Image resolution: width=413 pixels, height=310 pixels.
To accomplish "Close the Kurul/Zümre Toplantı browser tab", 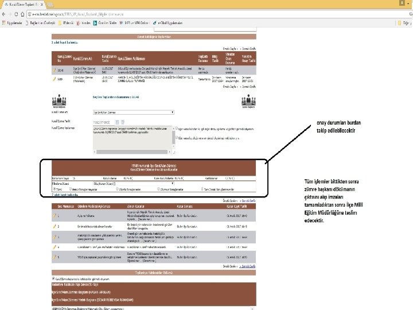I will coord(42,5).
